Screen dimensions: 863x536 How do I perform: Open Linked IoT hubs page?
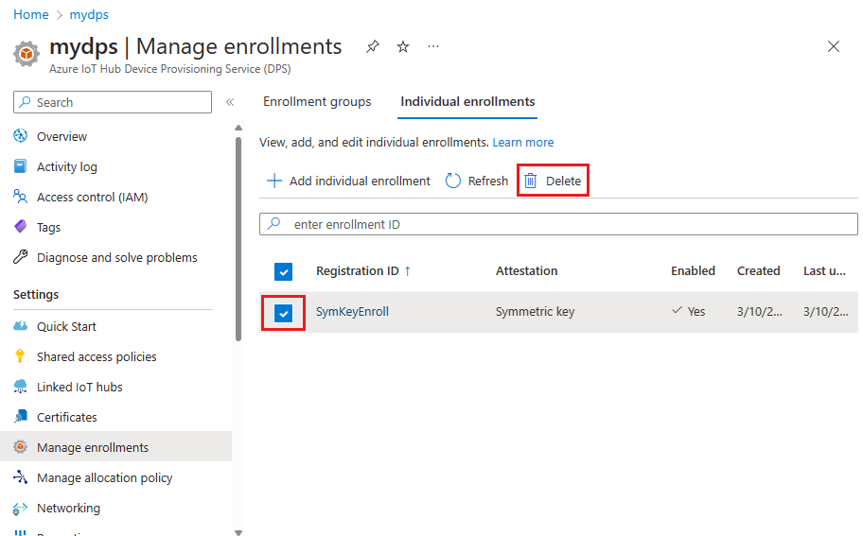(x=79, y=387)
